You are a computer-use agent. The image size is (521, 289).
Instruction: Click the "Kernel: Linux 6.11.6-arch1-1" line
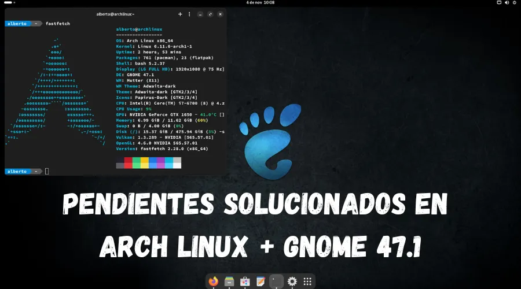point(154,46)
